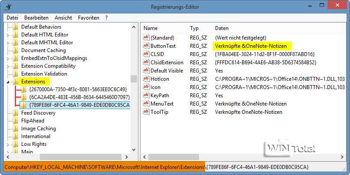Click left arrow of values horizontal scrollbar

(144, 157)
